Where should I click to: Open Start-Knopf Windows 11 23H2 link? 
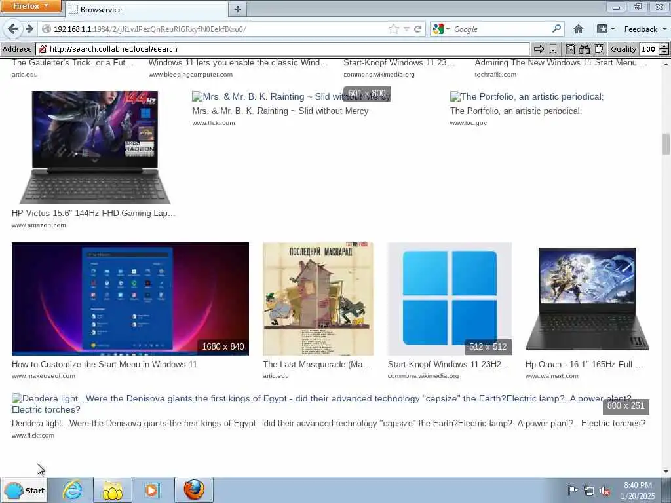point(448,364)
